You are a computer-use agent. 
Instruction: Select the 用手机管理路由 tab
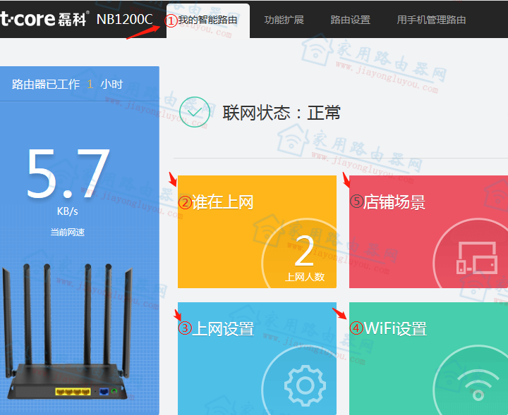point(431,20)
